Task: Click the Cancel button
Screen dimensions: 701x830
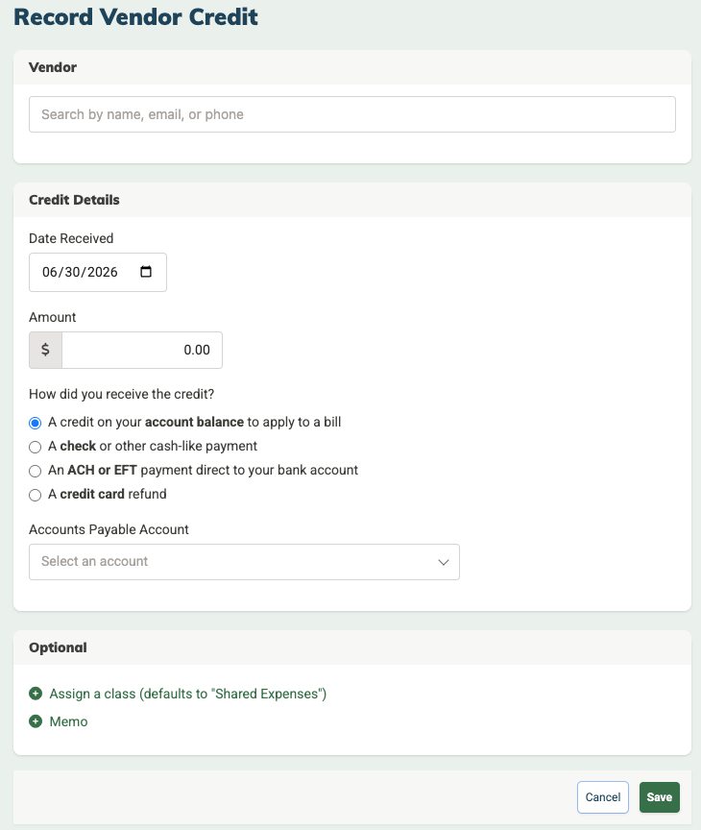Action: click(x=603, y=797)
